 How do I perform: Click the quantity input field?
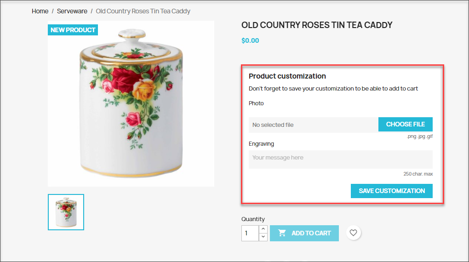coord(250,233)
